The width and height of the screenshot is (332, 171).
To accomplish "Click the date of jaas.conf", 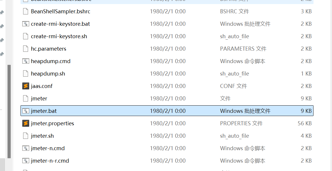I will pyautogui.click(x=168, y=86).
